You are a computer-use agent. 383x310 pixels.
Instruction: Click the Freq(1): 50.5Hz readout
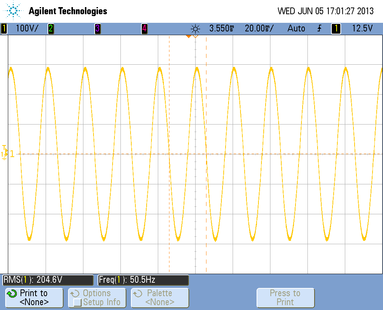pyautogui.click(x=143, y=280)
